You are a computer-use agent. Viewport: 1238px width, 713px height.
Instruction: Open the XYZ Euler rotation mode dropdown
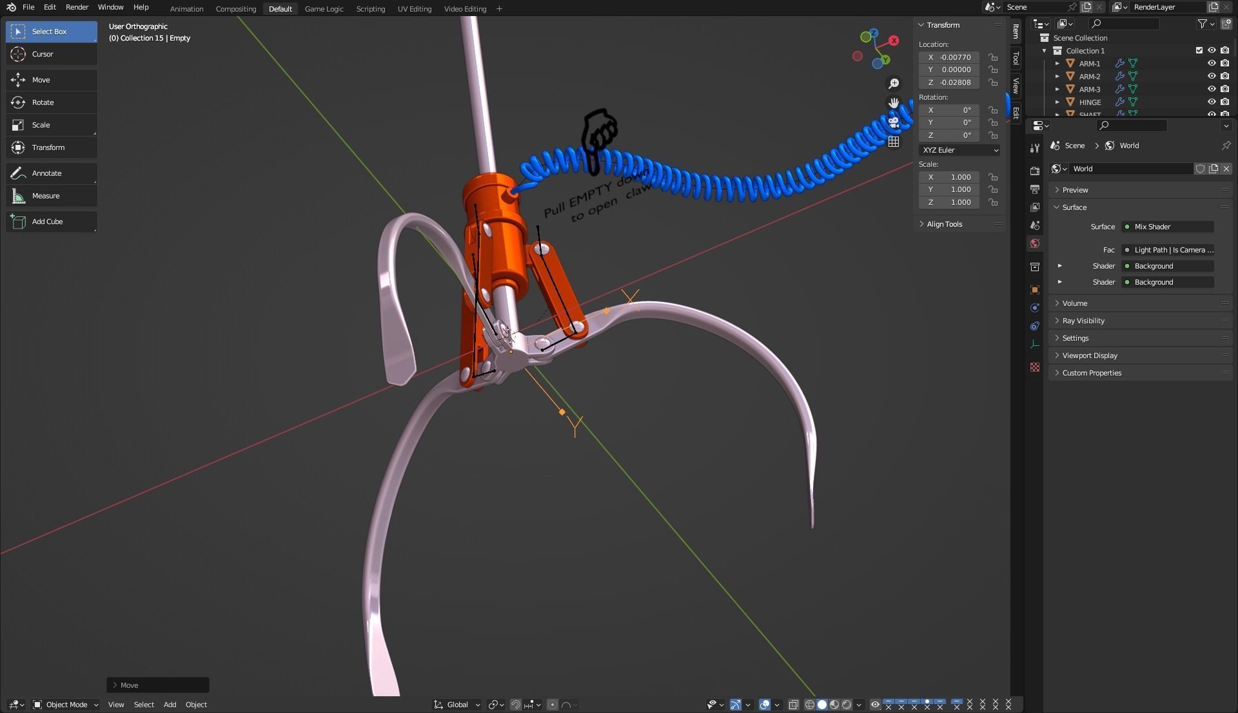pyautogui.click(x=959, y=150)
